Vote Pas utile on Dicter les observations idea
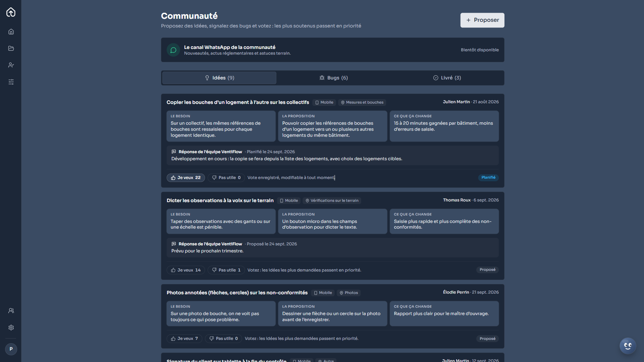Screen dimensions: 644x362 pyautogui.click(x=226, y=270)
